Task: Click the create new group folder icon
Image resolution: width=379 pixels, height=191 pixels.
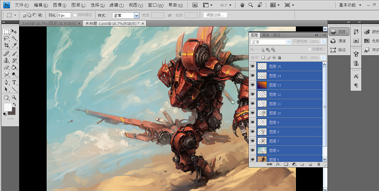Action: [x=302, y=164]
